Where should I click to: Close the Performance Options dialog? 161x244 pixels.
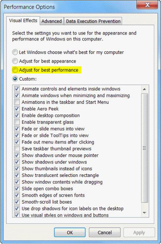coord(147,5)
